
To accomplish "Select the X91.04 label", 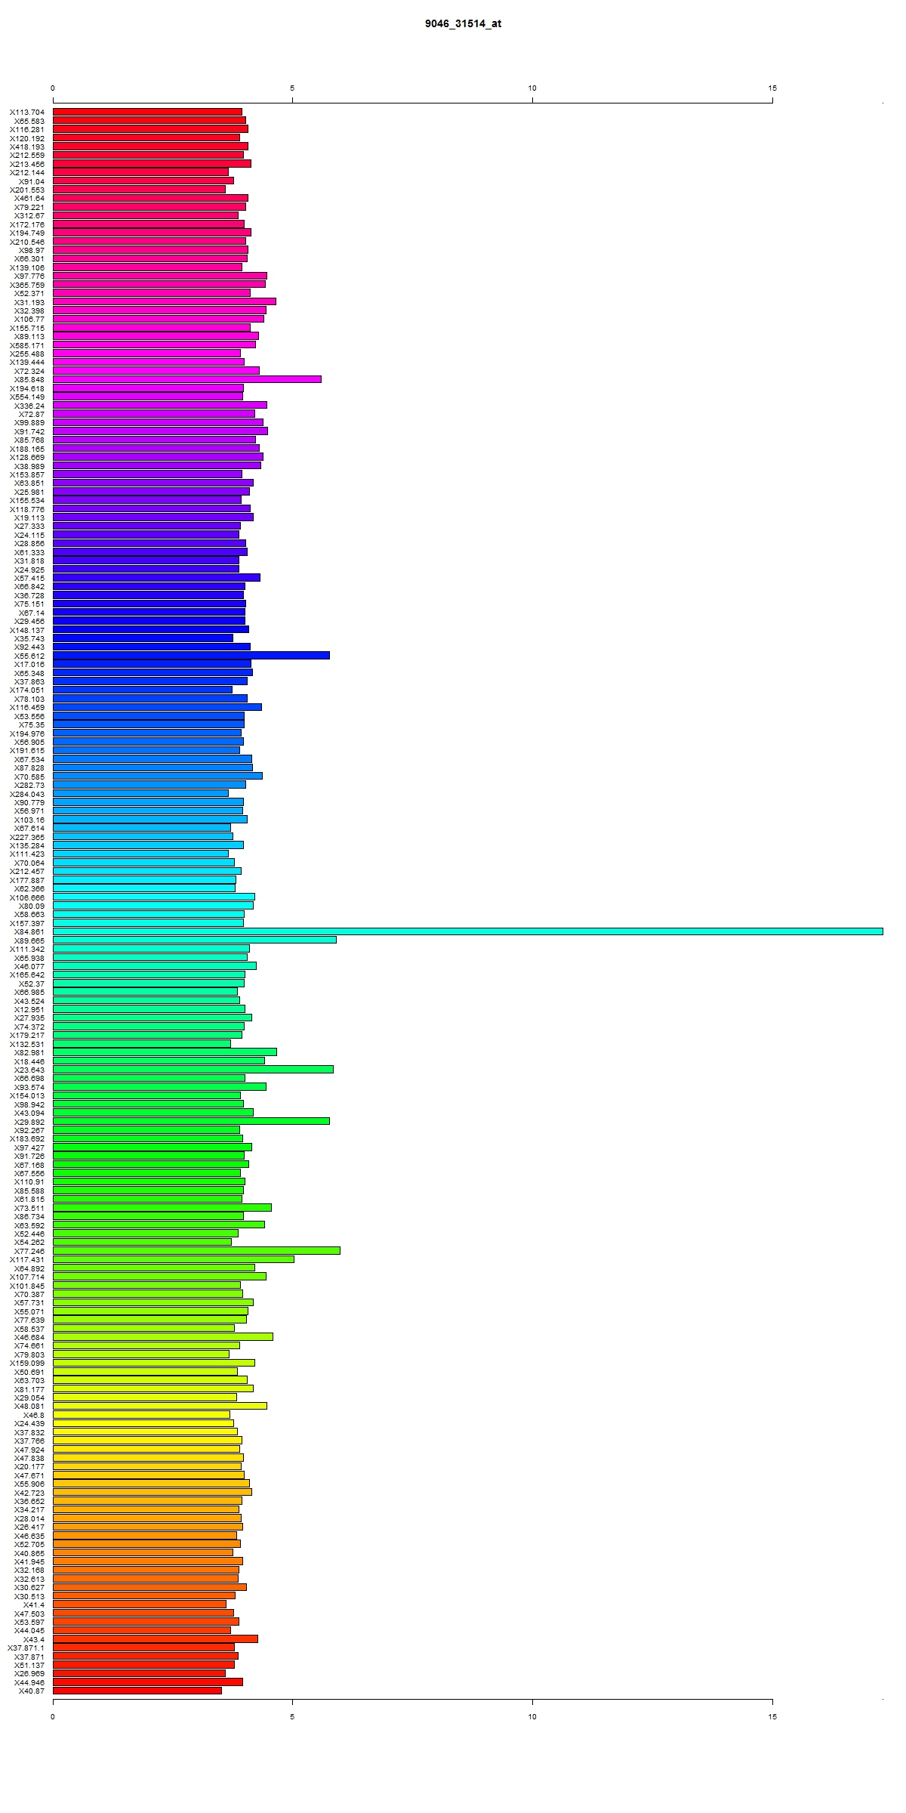I will (x=32, y=181).
